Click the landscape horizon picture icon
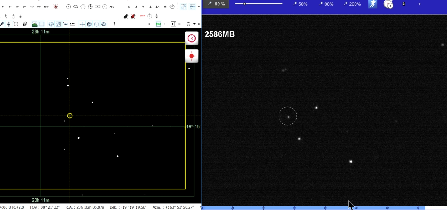This screenshot has height=210, width=447. point(35,24)
